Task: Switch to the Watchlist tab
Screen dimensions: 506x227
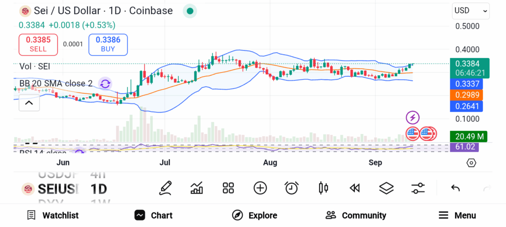Action: 53,215
